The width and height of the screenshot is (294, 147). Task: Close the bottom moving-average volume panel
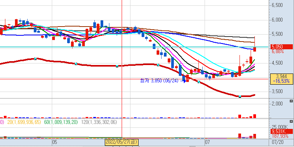pos(291,122)
